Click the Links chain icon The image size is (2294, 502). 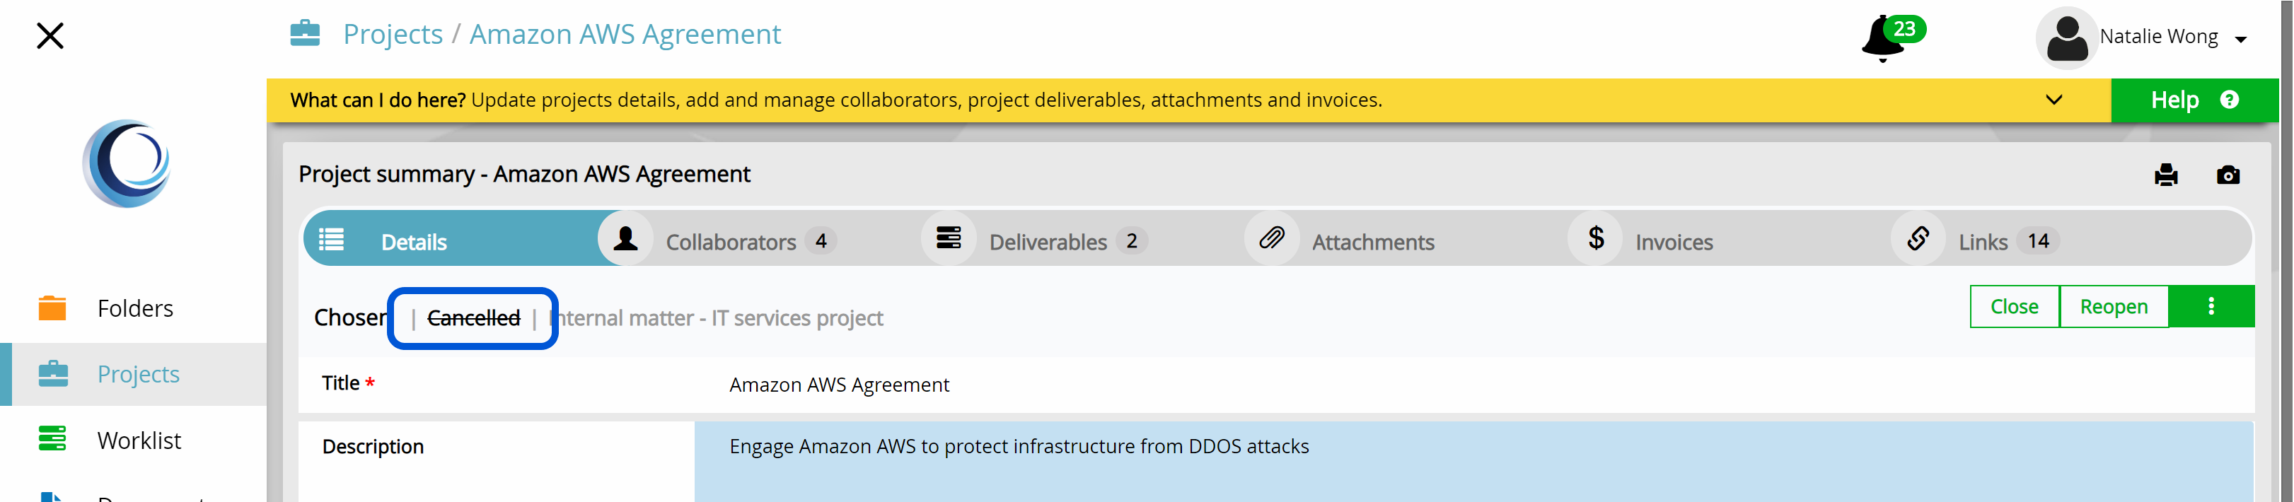1918,238
